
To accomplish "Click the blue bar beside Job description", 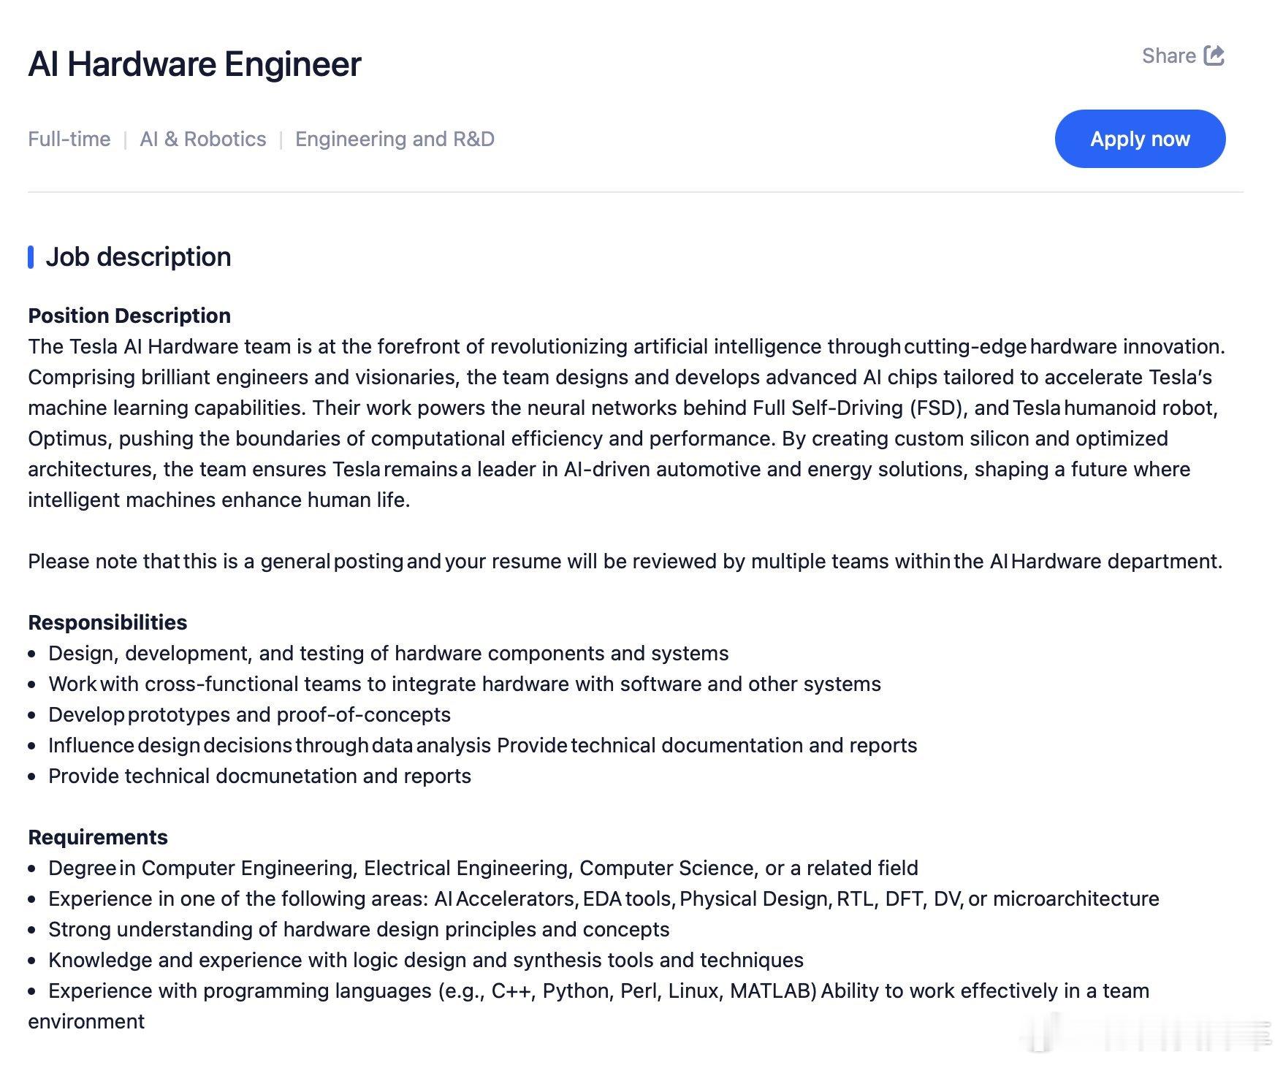I will 31,257.
